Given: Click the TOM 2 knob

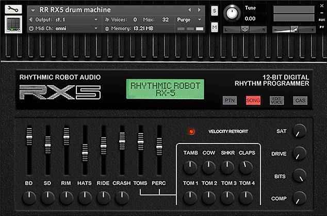Looking at the screenshot, I should 209,198.
